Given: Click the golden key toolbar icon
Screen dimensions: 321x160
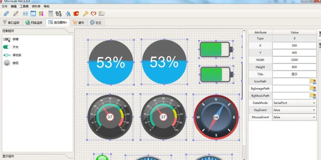Looking at the screenshot, I should click(85, 14).
